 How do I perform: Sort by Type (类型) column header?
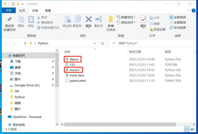click(168, 52)
